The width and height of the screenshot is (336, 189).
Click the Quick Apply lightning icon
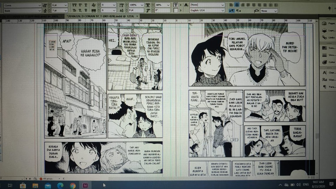[x=329, y=8]
